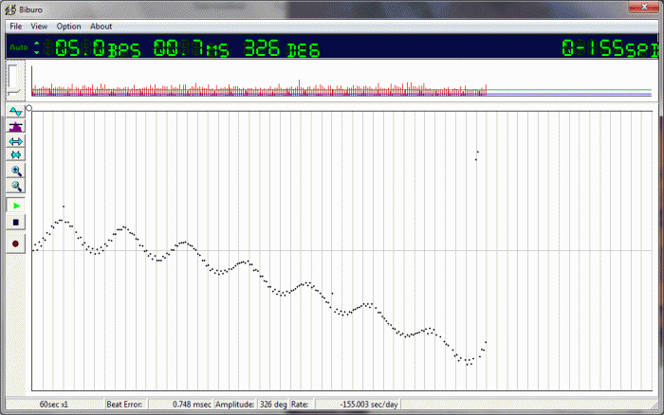Click the '60sec x1' status entry

click(54, 405)
